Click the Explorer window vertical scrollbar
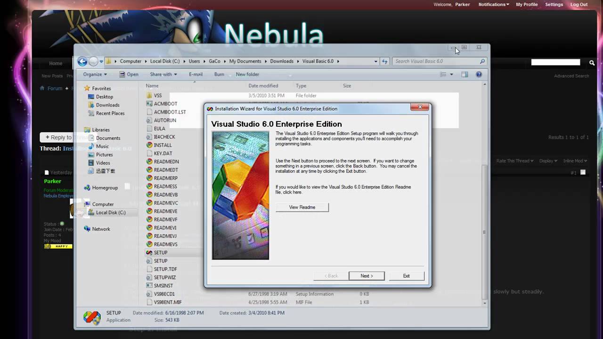Image resolution: width=603 pixels, height=339 pixels. 484,232
